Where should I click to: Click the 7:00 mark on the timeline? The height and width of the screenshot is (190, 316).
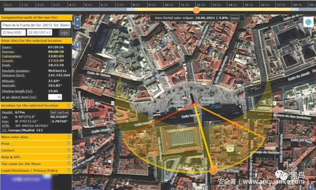[x=120, y=5]
